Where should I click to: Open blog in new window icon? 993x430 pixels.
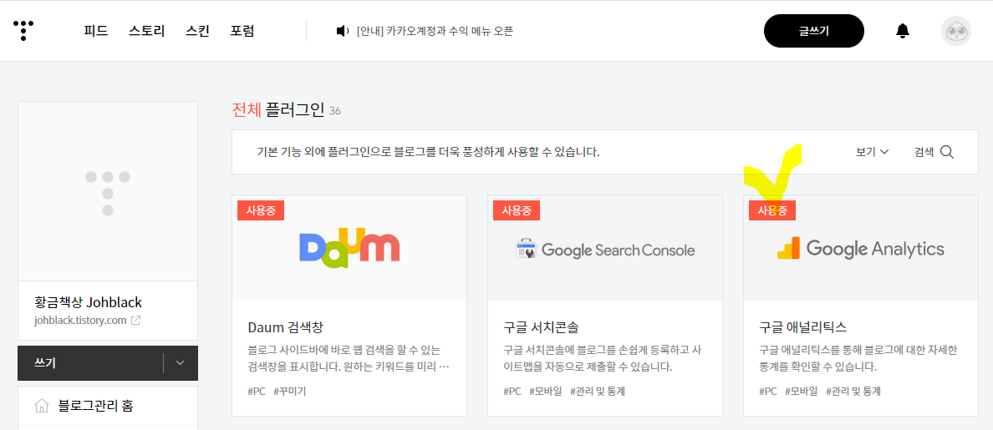[135, 321]
